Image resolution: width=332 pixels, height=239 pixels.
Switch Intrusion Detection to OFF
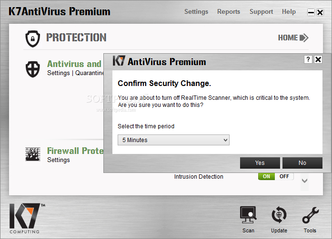(284, 176)
